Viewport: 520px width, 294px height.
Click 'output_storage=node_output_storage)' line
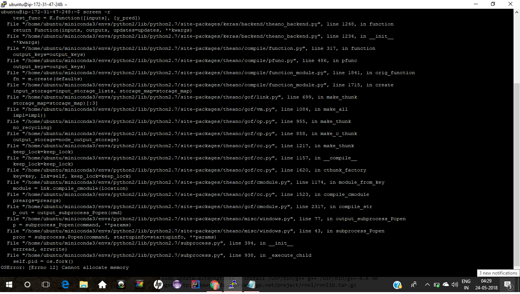66,140
